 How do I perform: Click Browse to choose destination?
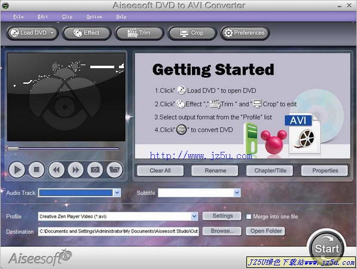click(222, 231)
